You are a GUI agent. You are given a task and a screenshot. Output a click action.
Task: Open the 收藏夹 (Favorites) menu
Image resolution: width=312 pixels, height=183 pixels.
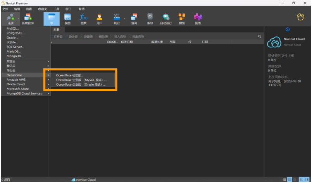click(43, 9)
